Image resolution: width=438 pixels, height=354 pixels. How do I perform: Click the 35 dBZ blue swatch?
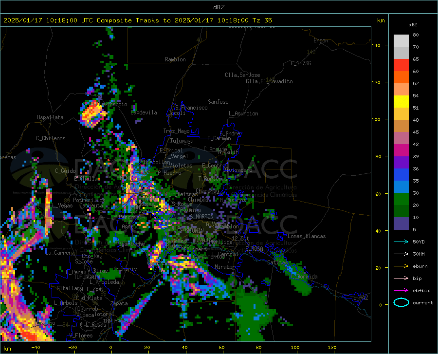[x=401, y=175]
